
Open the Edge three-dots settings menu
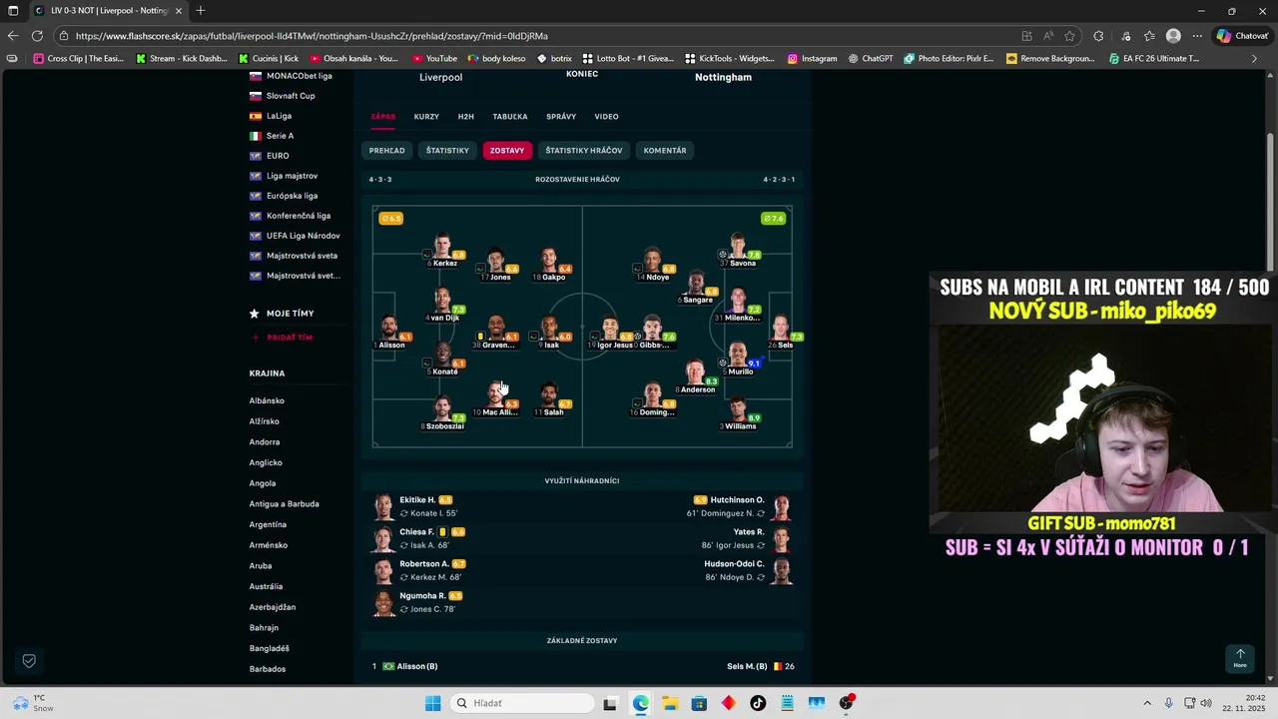point(1197,36)
